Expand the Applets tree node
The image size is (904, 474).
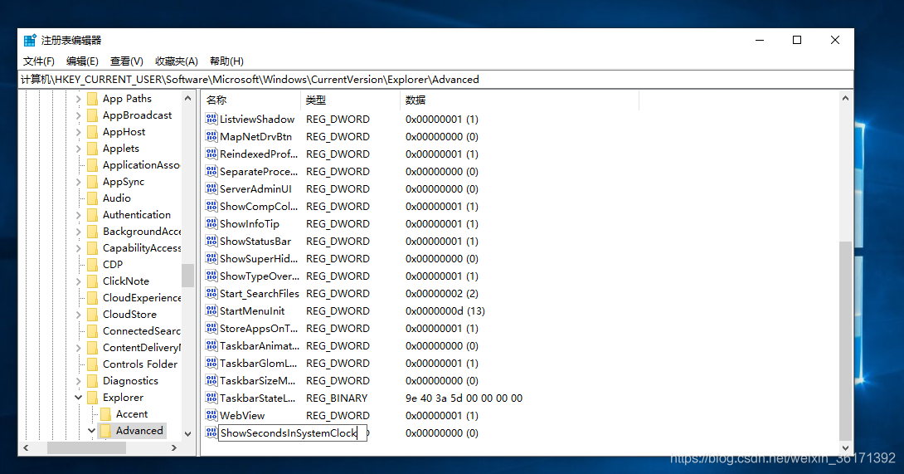pos(79,149)
